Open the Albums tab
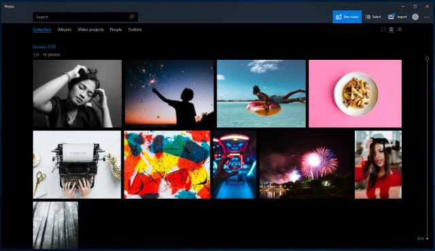The height and width of the screenshot is (251, 435). pyautogui.click(x=65, y=29)
